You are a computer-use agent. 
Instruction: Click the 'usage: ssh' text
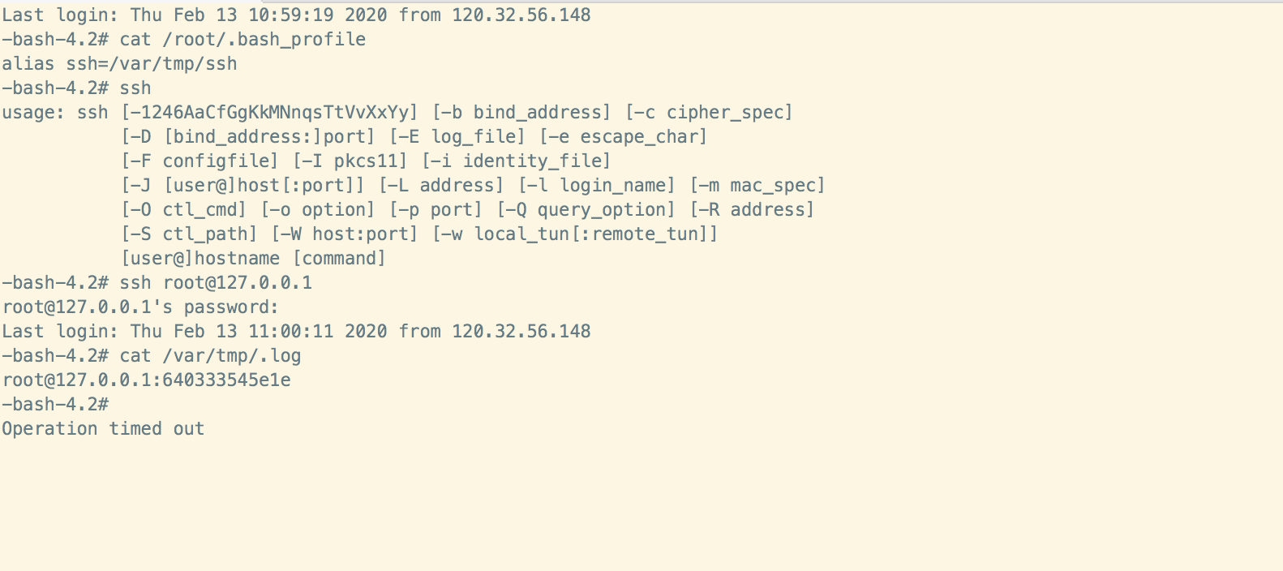tap(55, 113)
